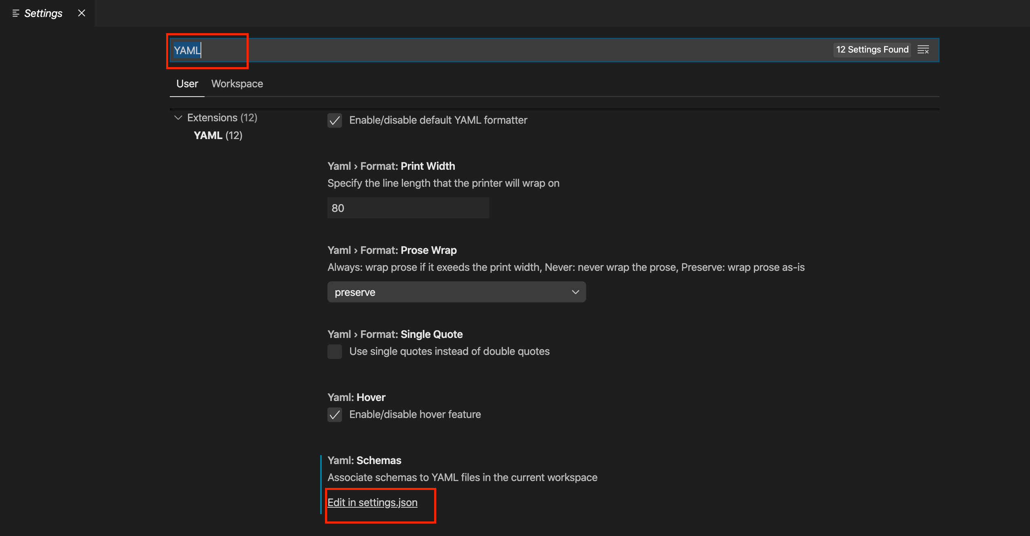This screenshot has height=536, width=1030.
Task: Enable Single Quote formatting checkbox
Action: point(335,351)
